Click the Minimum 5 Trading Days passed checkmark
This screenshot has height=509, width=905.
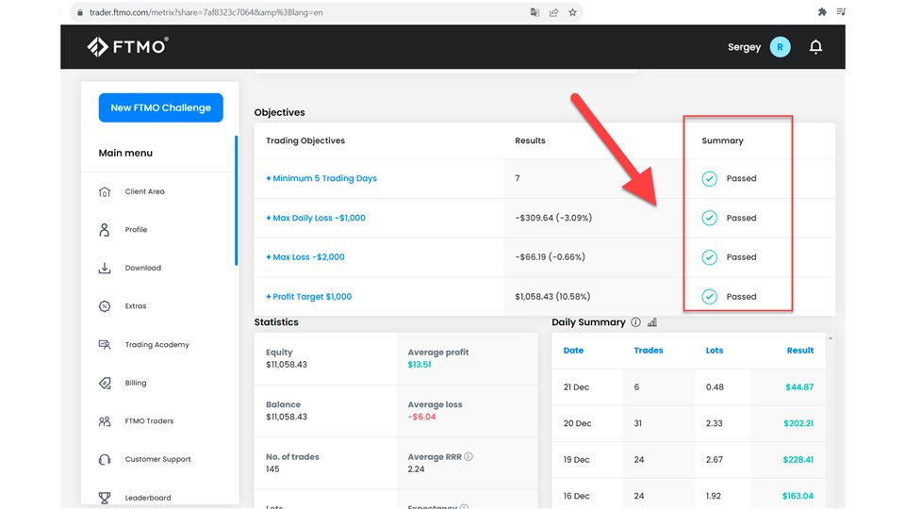pos(709,178)
